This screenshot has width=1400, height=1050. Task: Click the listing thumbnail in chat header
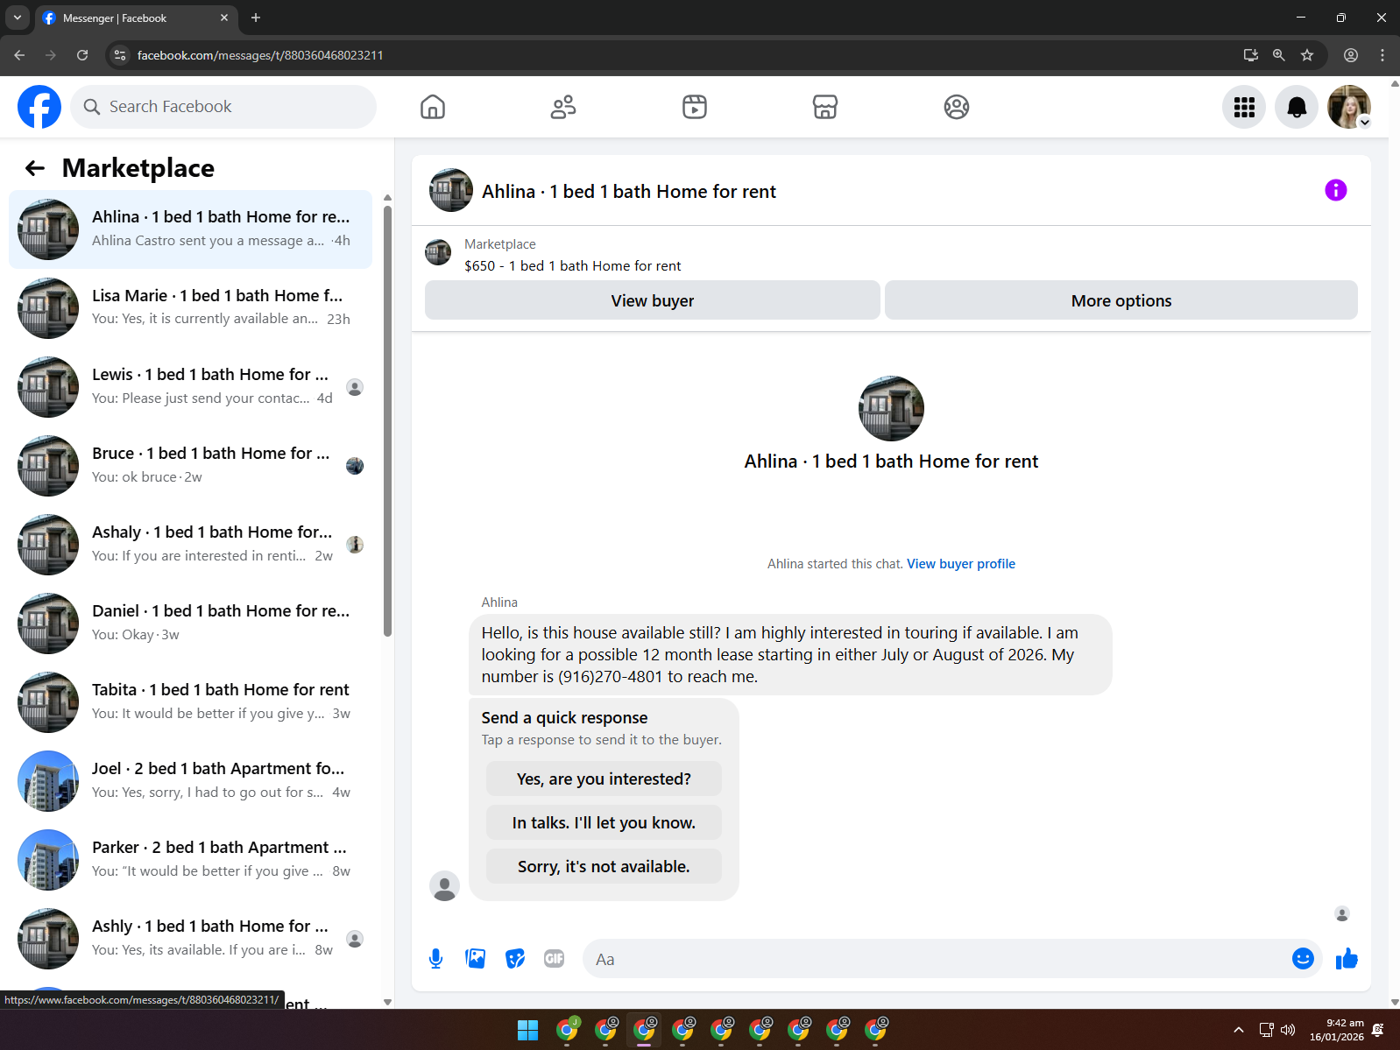[x=451, y=190]
